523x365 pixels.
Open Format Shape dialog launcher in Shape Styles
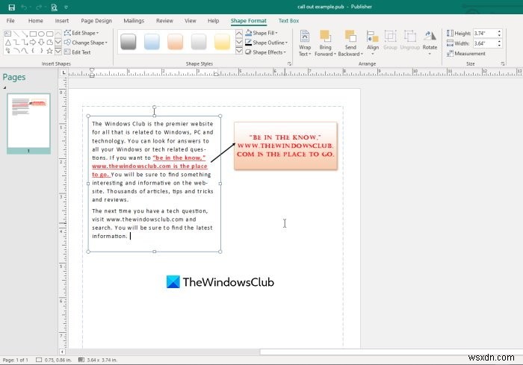coord(289,63)
